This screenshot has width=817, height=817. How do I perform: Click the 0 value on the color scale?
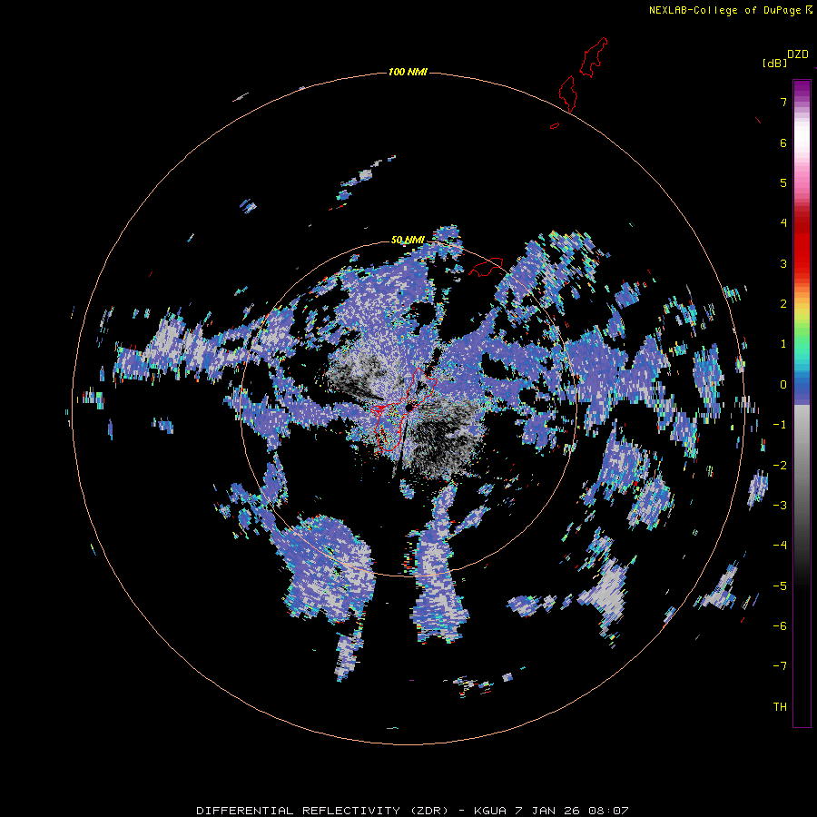[x=783, y=385]
